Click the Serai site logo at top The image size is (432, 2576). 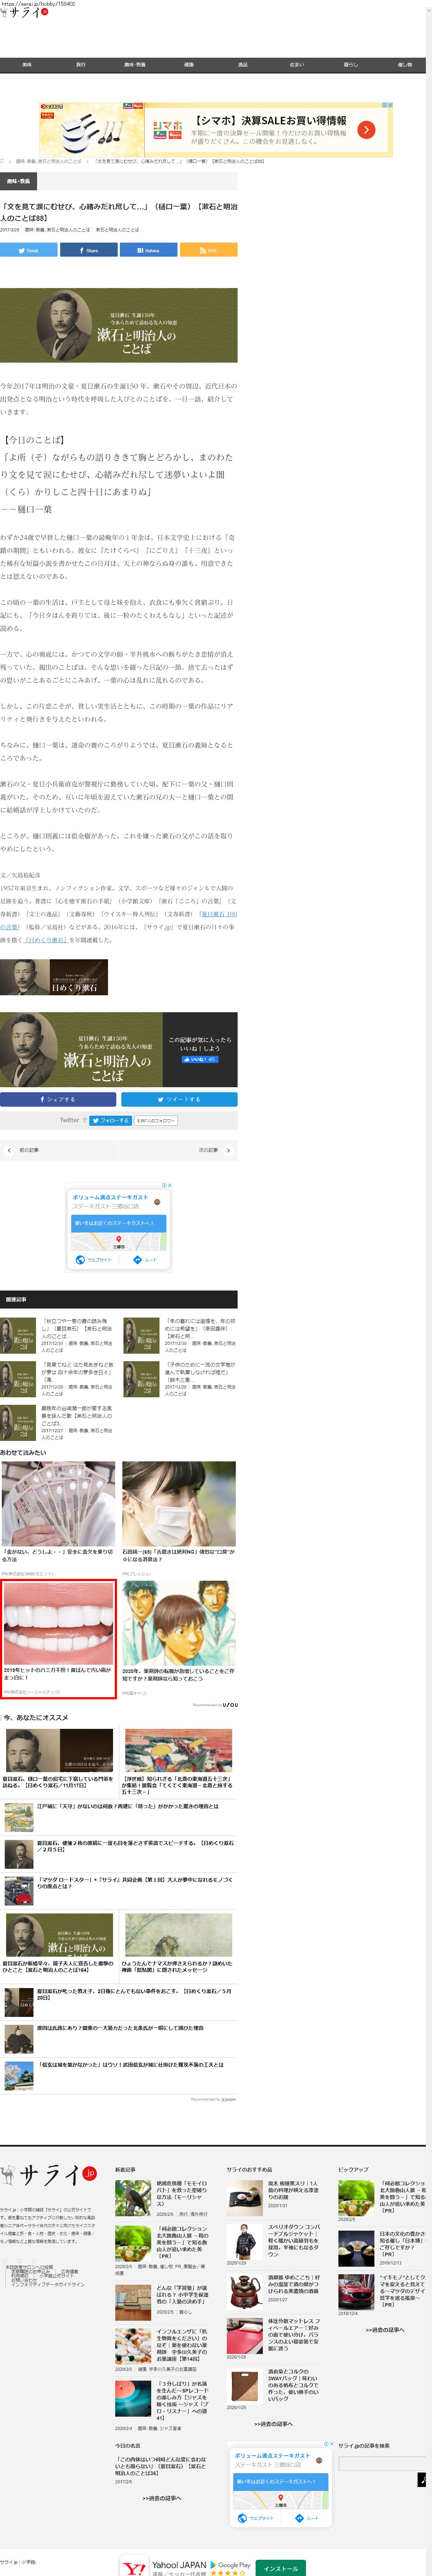(24, 13)
